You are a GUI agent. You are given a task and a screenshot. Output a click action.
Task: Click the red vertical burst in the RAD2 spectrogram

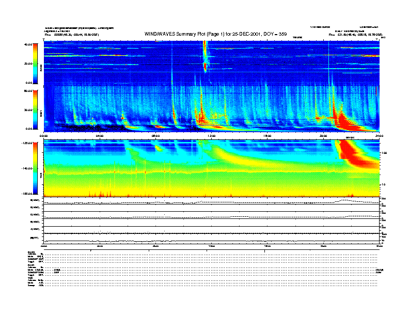(x=205, y=56)
